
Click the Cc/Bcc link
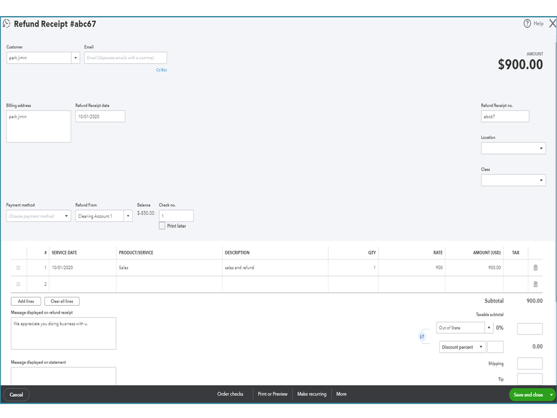tap(161, 70)
